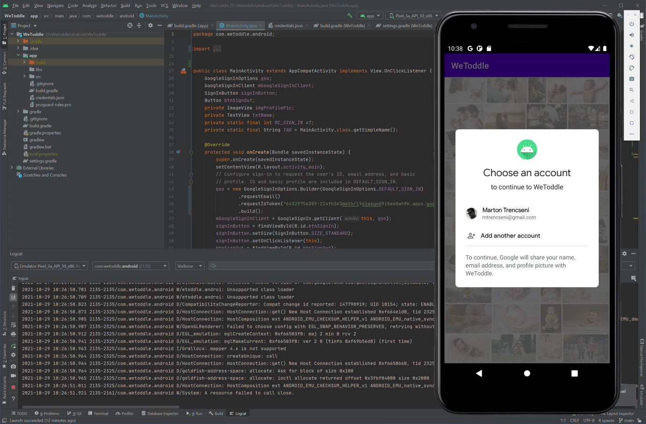Clear logcat with the trash icon
Viewport: 646px width, 424px height.
coord(13,288)
